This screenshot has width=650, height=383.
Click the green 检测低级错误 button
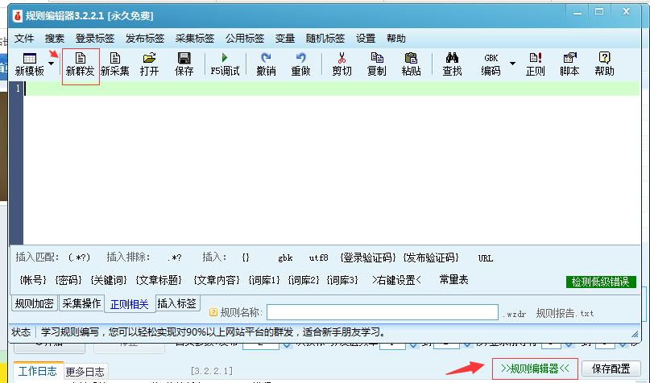601,282
